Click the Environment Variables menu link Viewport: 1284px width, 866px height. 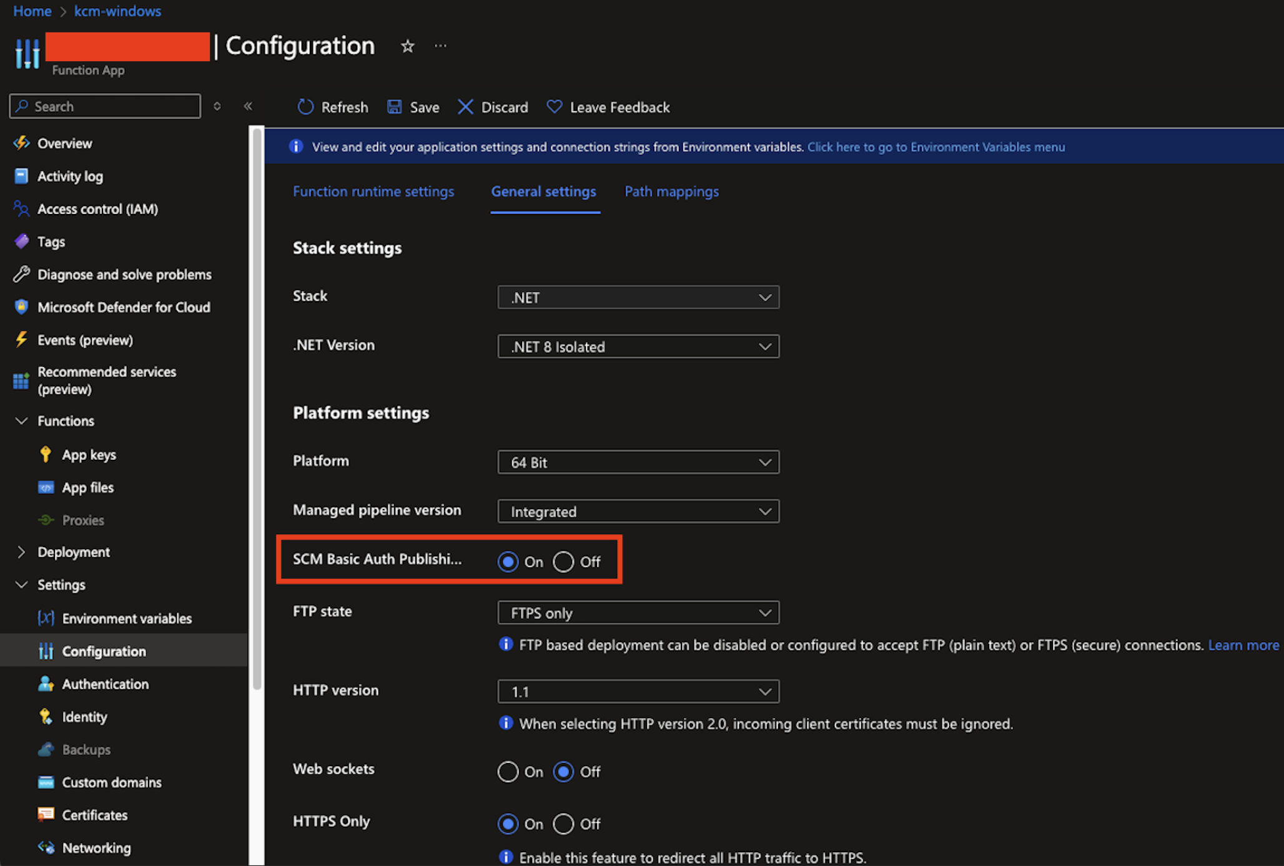(x=936, y=147)
